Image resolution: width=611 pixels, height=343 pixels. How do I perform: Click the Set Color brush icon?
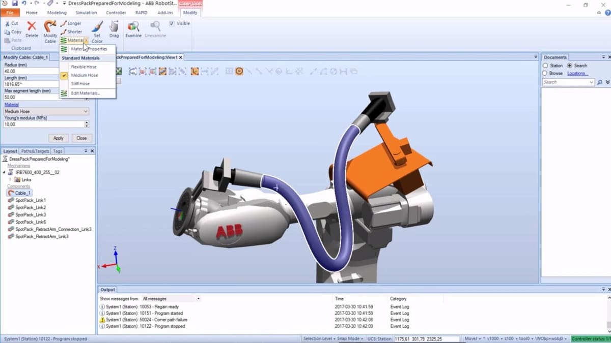(97, 26)
